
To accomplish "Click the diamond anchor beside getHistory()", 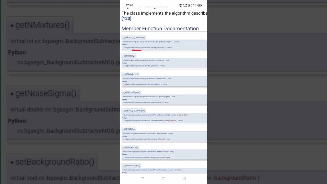I will pyautogui.click(x=123, y=56).
